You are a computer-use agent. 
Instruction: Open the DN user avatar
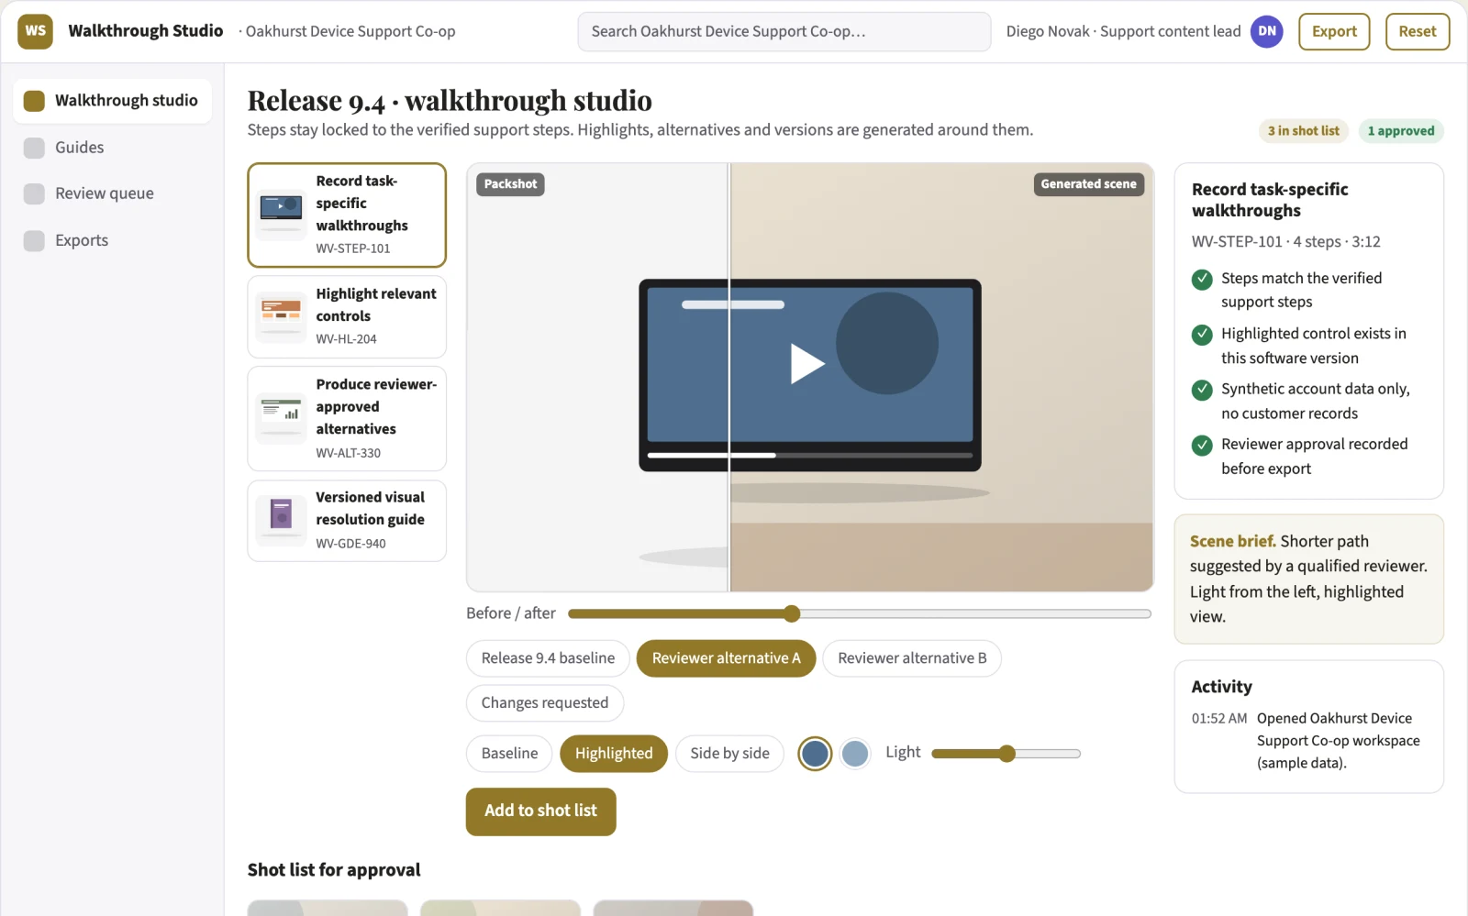[1267, 31]
